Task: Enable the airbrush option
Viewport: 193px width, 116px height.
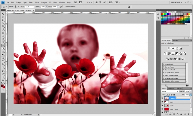Action: [61, 7]
